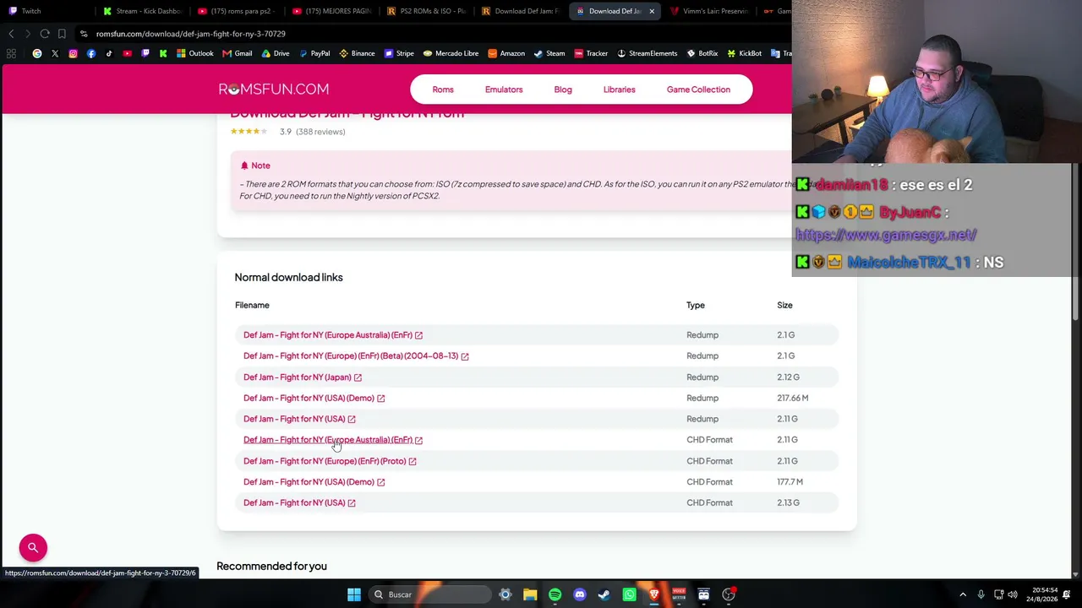Screen dimensions: 1082x608
Task: Open the Mercado Libre bookmark
Action: (x=451, y=53)
